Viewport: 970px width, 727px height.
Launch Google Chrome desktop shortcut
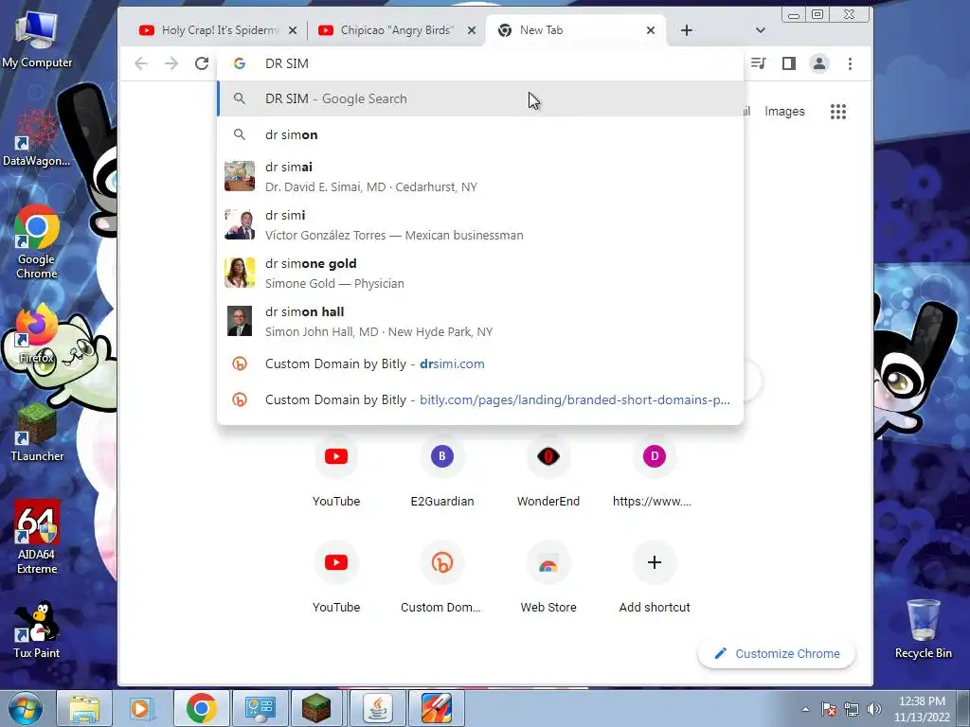click(x=37, y=241)
